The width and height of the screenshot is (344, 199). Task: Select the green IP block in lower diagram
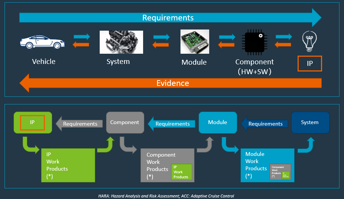click(x=32, y=123)
